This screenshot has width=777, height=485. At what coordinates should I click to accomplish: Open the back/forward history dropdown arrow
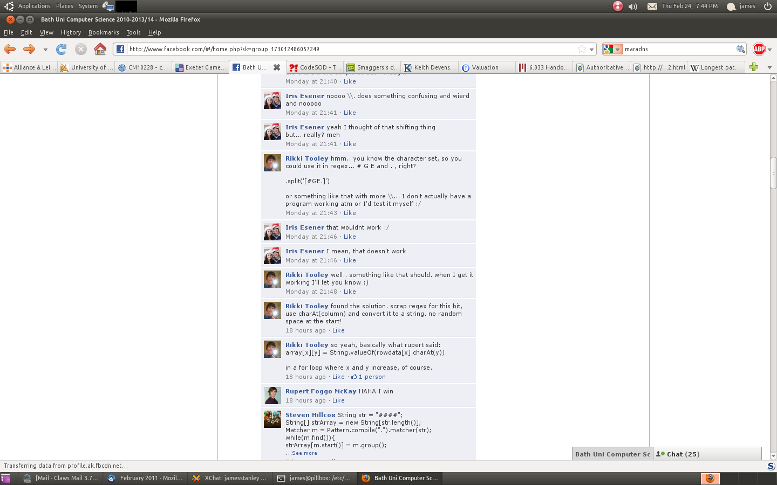tap(45, 50)
